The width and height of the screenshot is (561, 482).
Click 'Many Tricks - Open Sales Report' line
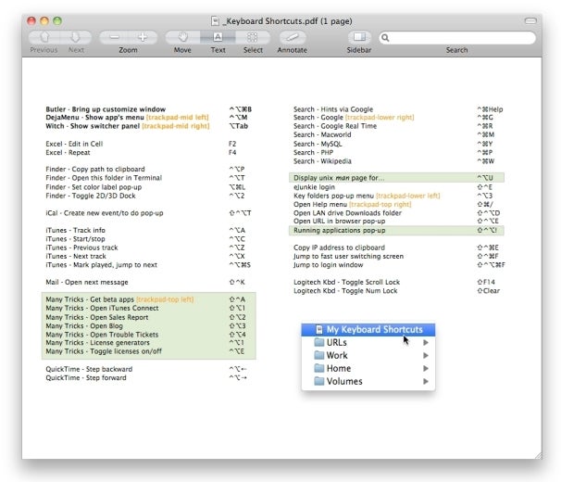(96, 317)
